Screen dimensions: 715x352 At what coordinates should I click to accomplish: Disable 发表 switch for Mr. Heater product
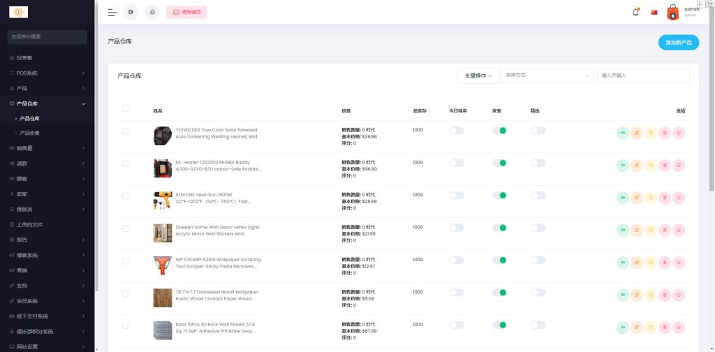[499, 163]
